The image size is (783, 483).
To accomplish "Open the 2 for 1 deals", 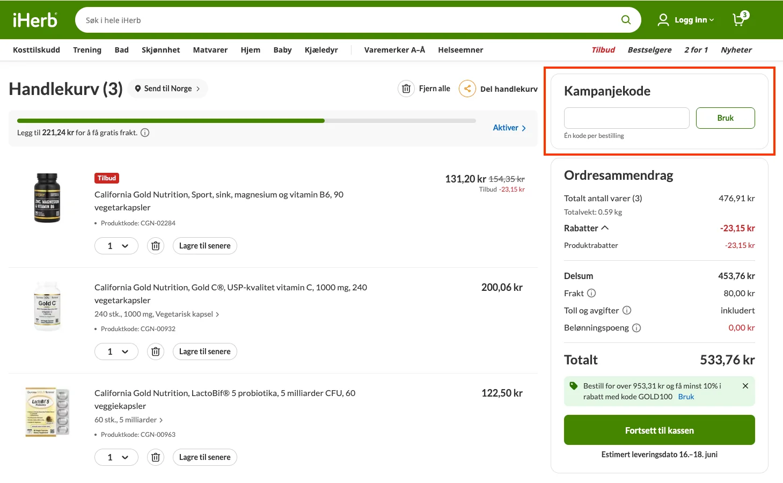I will (696, 50).
